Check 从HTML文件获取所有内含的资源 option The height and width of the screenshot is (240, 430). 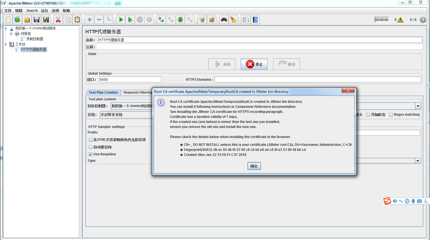tap(90, 140)
